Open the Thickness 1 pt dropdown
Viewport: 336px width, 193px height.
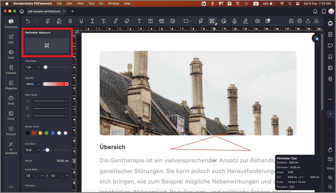(x=33, y=67)
